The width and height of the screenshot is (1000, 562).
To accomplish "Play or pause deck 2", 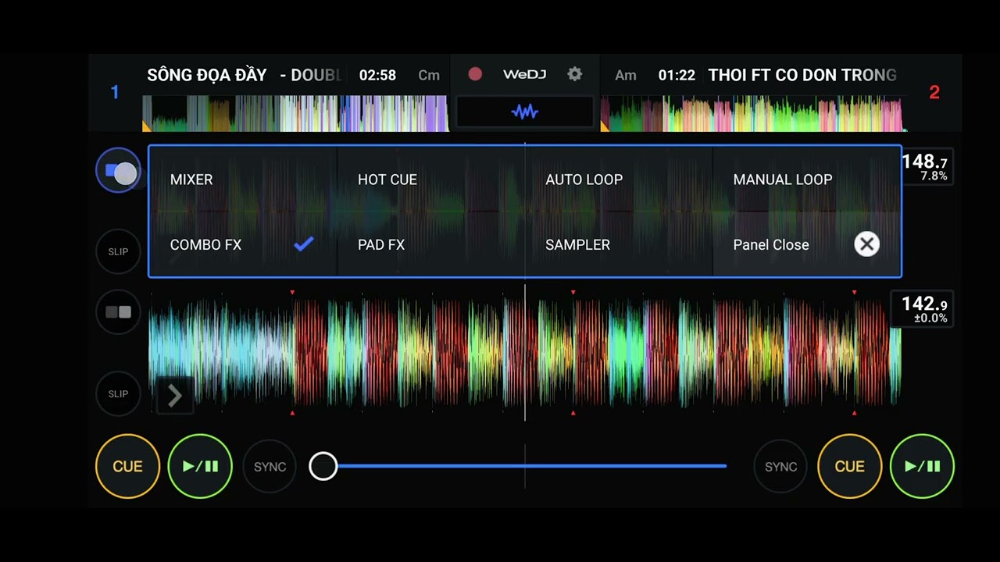I will 922,466.
